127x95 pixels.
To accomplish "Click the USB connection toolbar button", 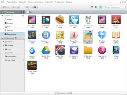I will [14, 7].
